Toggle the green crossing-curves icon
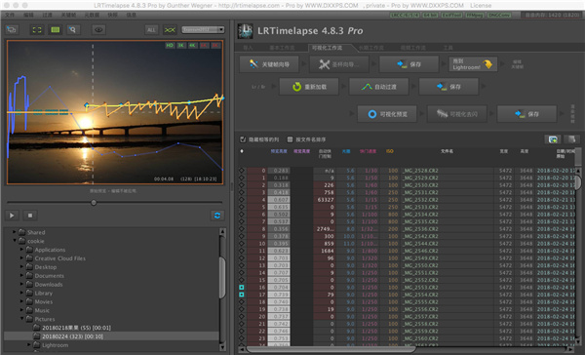This screenshot has width=585, height=355. (x=170, y=30)
